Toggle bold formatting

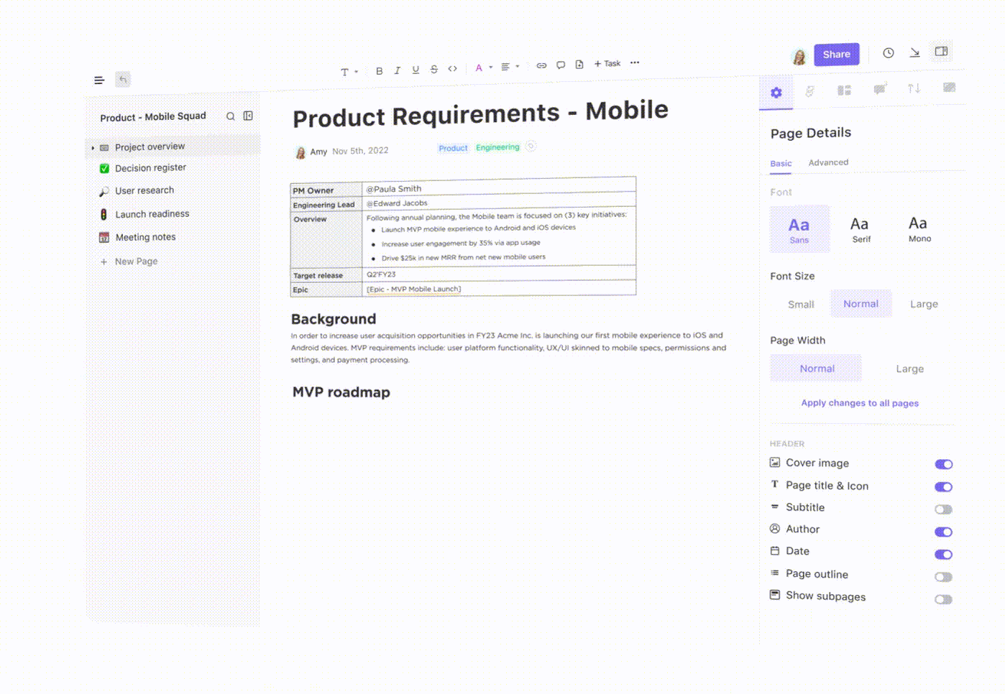[x=380, y=71]
